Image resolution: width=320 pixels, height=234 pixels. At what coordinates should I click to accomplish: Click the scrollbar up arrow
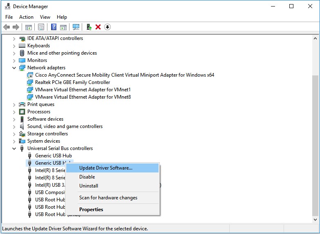(x=316, y=38)
